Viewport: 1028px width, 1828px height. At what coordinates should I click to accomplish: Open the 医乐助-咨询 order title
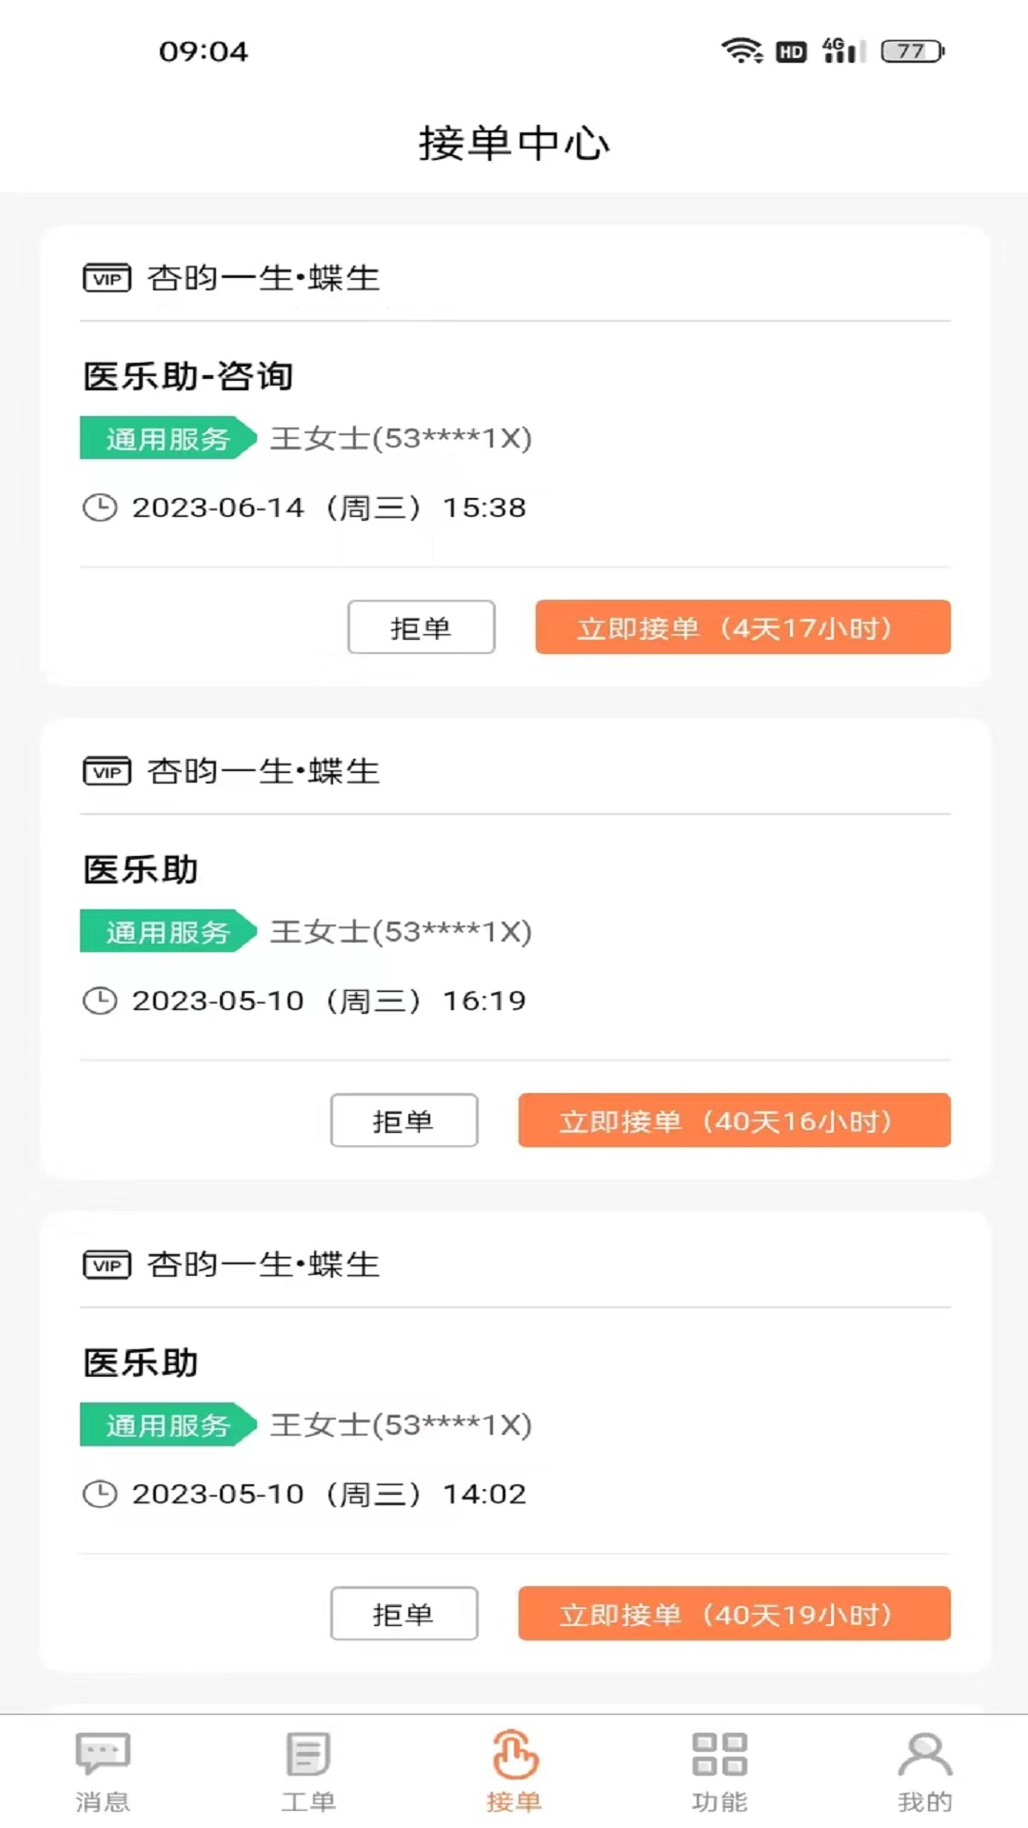point(188,376)
